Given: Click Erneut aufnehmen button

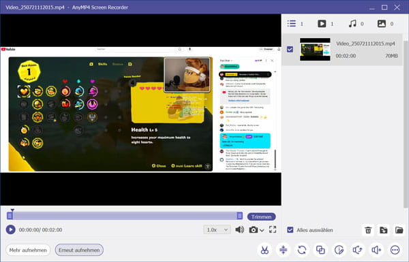Looking at the screenshot, I should click(x=79, y=250).
